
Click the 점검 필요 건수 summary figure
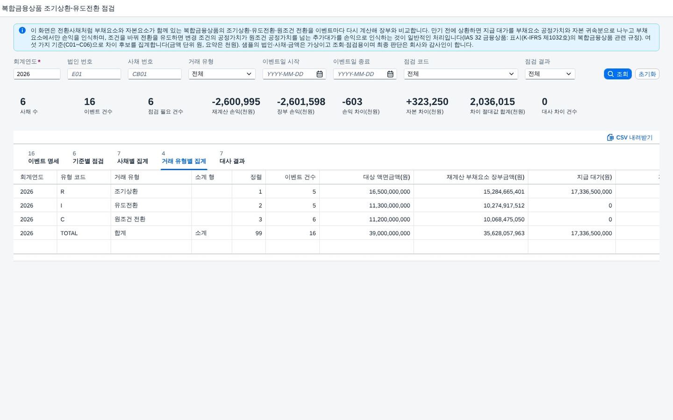pos(165,106)
